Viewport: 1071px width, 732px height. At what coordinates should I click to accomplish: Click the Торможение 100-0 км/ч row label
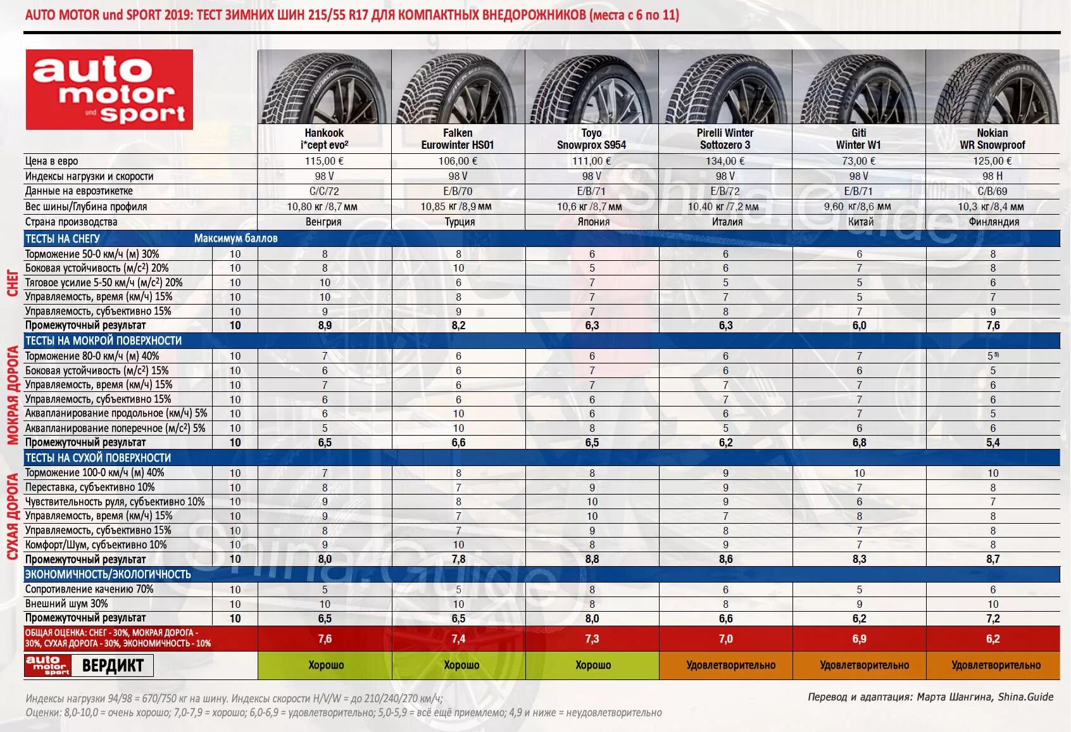(95, 472)
